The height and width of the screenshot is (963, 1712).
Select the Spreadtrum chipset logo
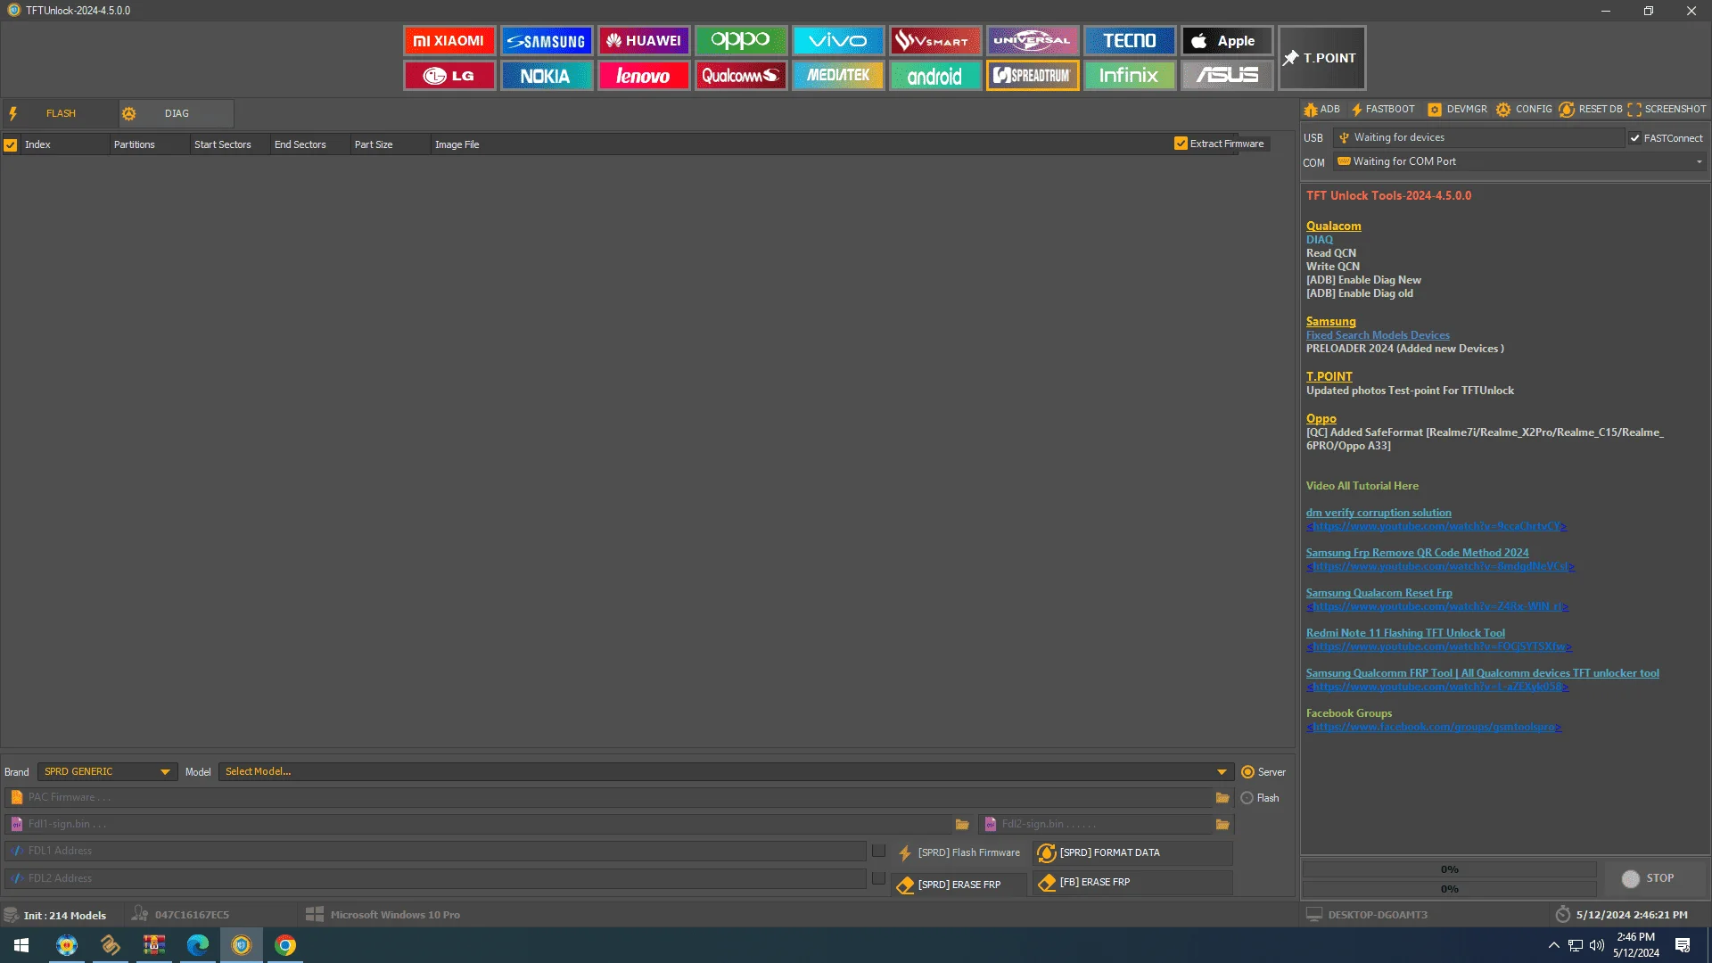pyautogui.click(x=1033, y=76)
